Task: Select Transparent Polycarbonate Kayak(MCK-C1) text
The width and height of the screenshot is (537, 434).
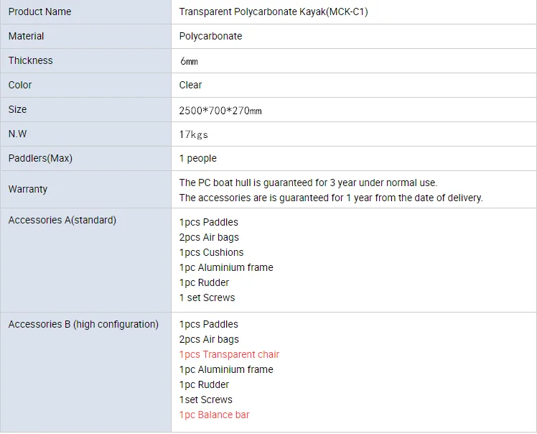Action: tap(274, 11)
